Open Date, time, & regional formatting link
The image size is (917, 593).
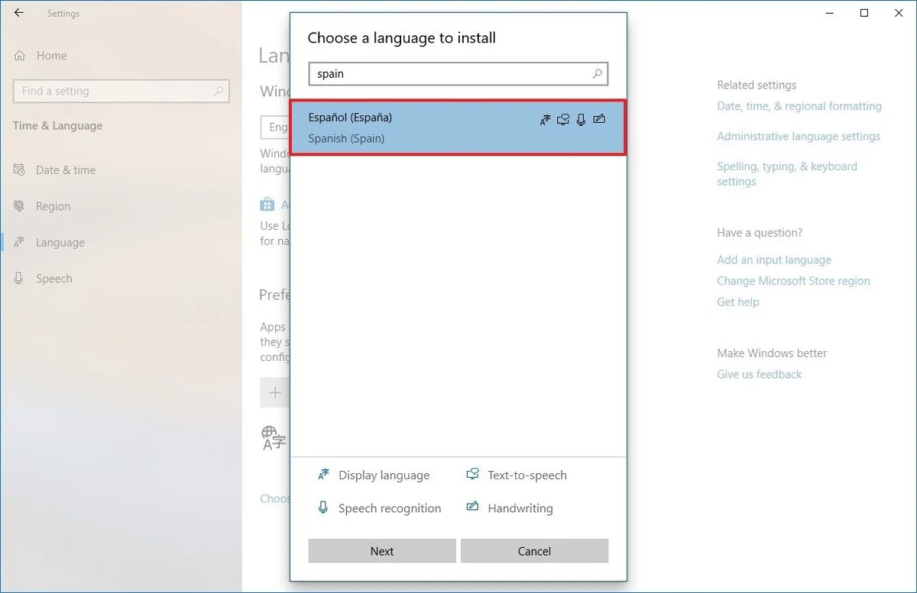pos(799,106)
